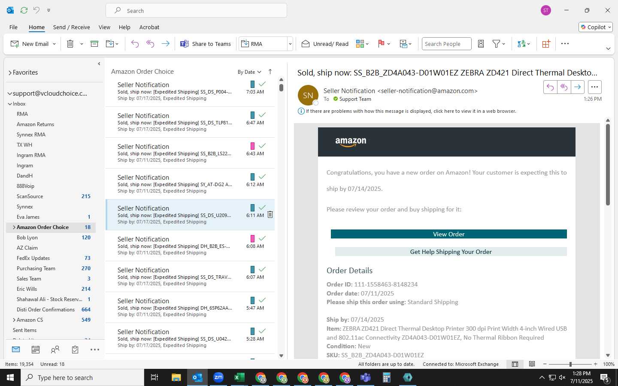Open the Categorize color squares icon
Image resolution: width=618 pixels, height=386 pixels.
coord(360,44)
